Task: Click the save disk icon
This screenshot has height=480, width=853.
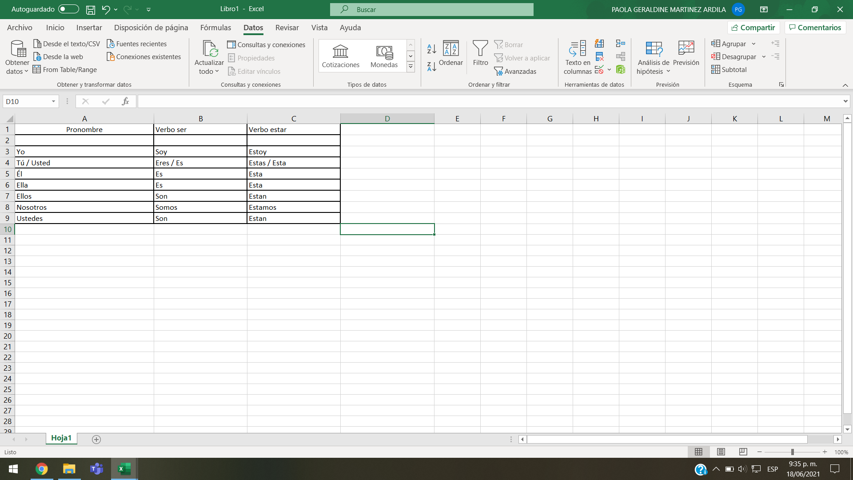Action: point(91,9)
